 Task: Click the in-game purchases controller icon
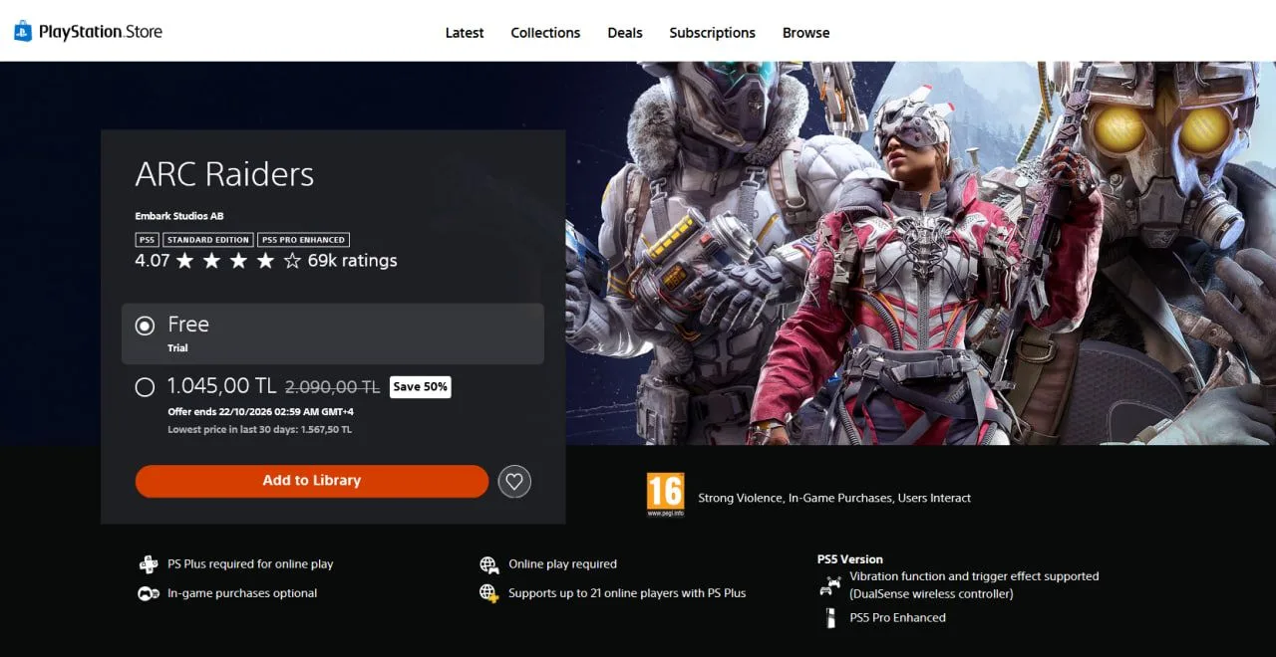pos(149,593)
